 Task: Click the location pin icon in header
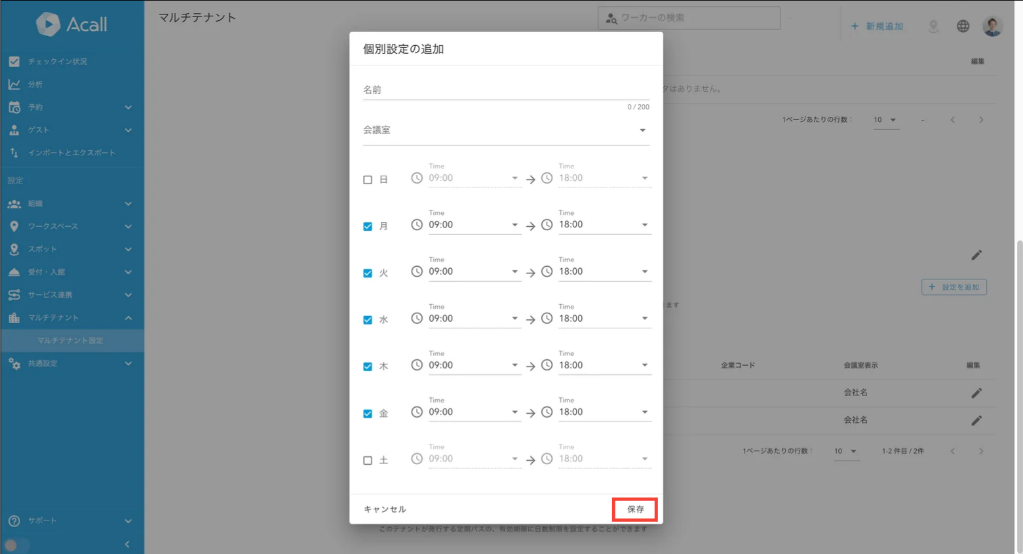[x=933, y=26]
